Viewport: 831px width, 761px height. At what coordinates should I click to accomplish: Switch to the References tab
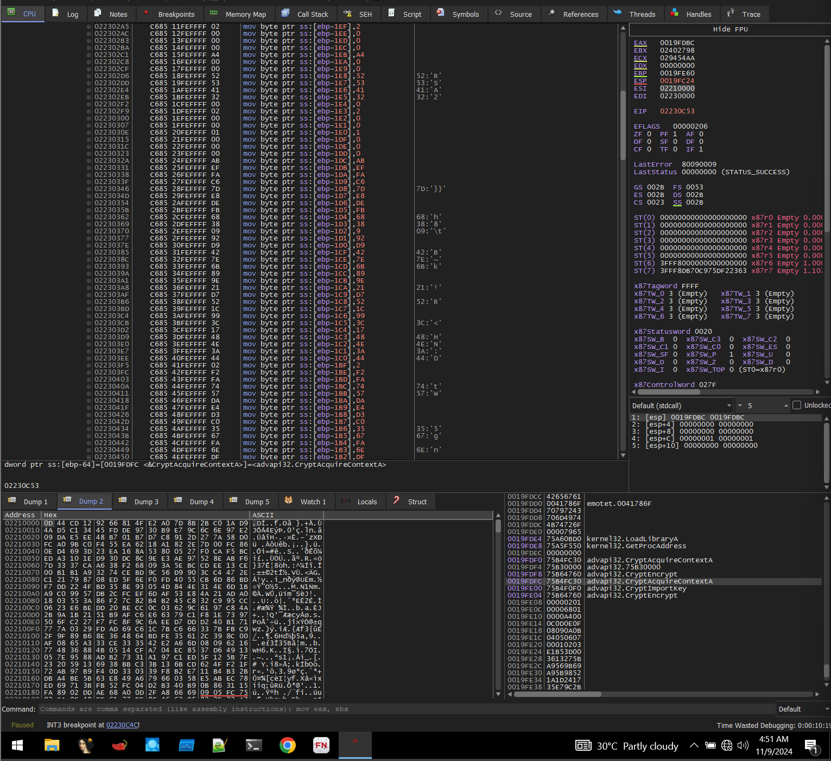coord(573,14)
